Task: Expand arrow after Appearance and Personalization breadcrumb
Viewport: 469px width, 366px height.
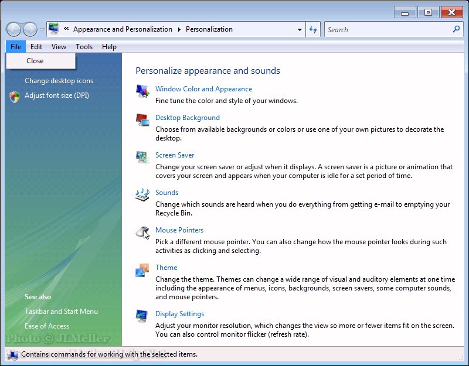Action: pos(179,29)
